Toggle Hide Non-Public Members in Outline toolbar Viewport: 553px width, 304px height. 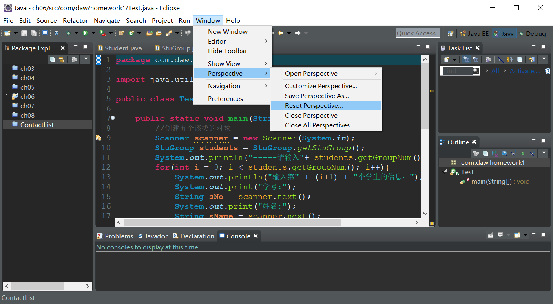(522, 153)
